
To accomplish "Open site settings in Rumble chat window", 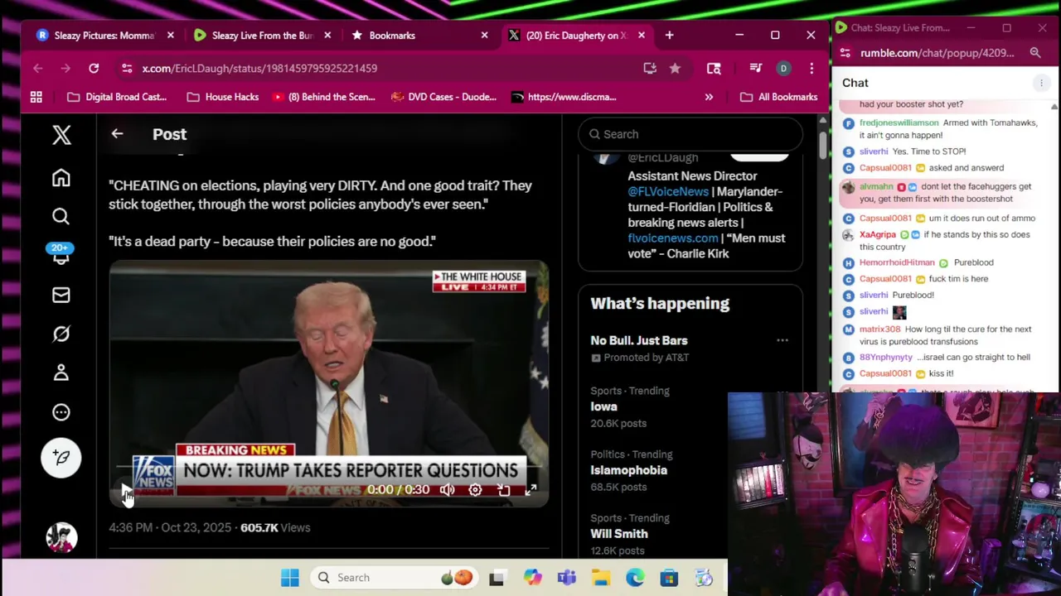I will tap(845, 53).
